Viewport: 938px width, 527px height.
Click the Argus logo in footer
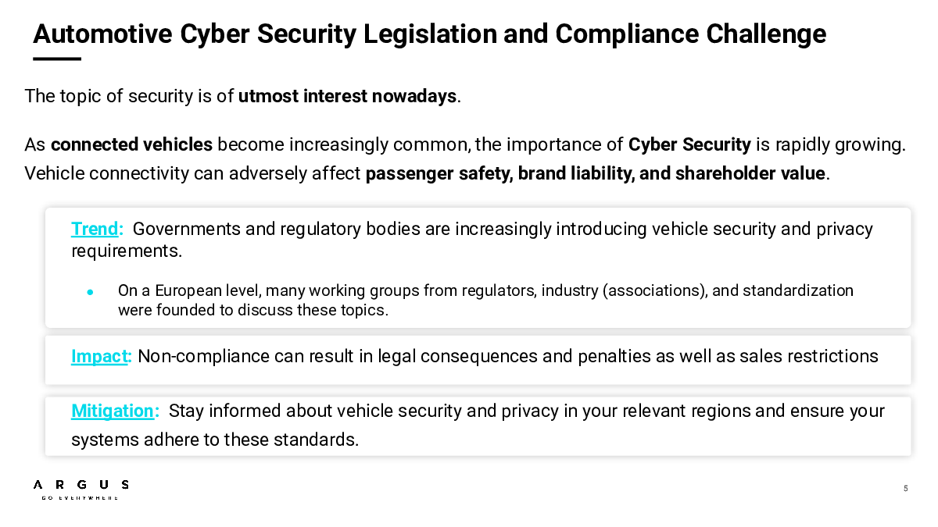coord(81,490)
